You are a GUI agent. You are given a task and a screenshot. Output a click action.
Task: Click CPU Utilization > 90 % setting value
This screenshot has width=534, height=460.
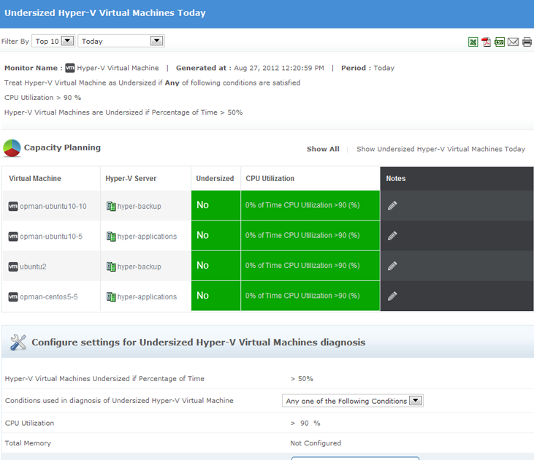305,423
